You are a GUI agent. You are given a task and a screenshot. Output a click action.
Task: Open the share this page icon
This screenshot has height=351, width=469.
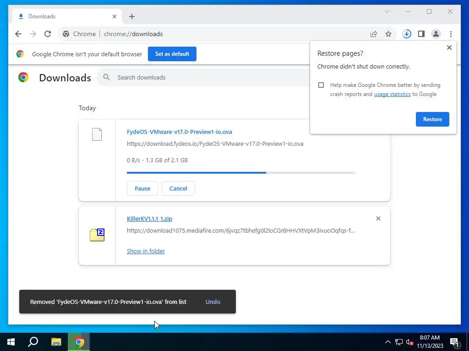click(374, 34)
